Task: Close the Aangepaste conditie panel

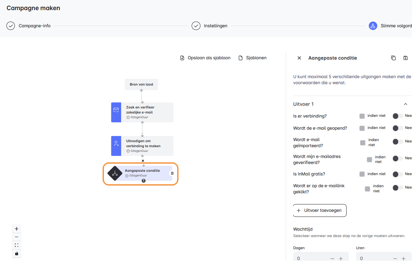Action: pos(299,58)
